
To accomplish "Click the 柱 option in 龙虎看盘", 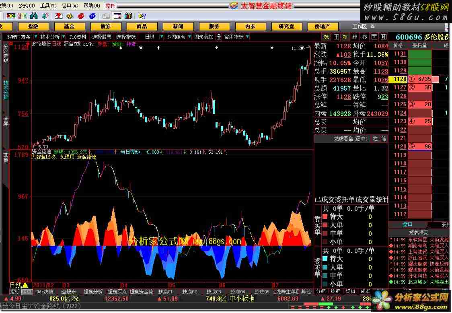I will tap(375, 139).
